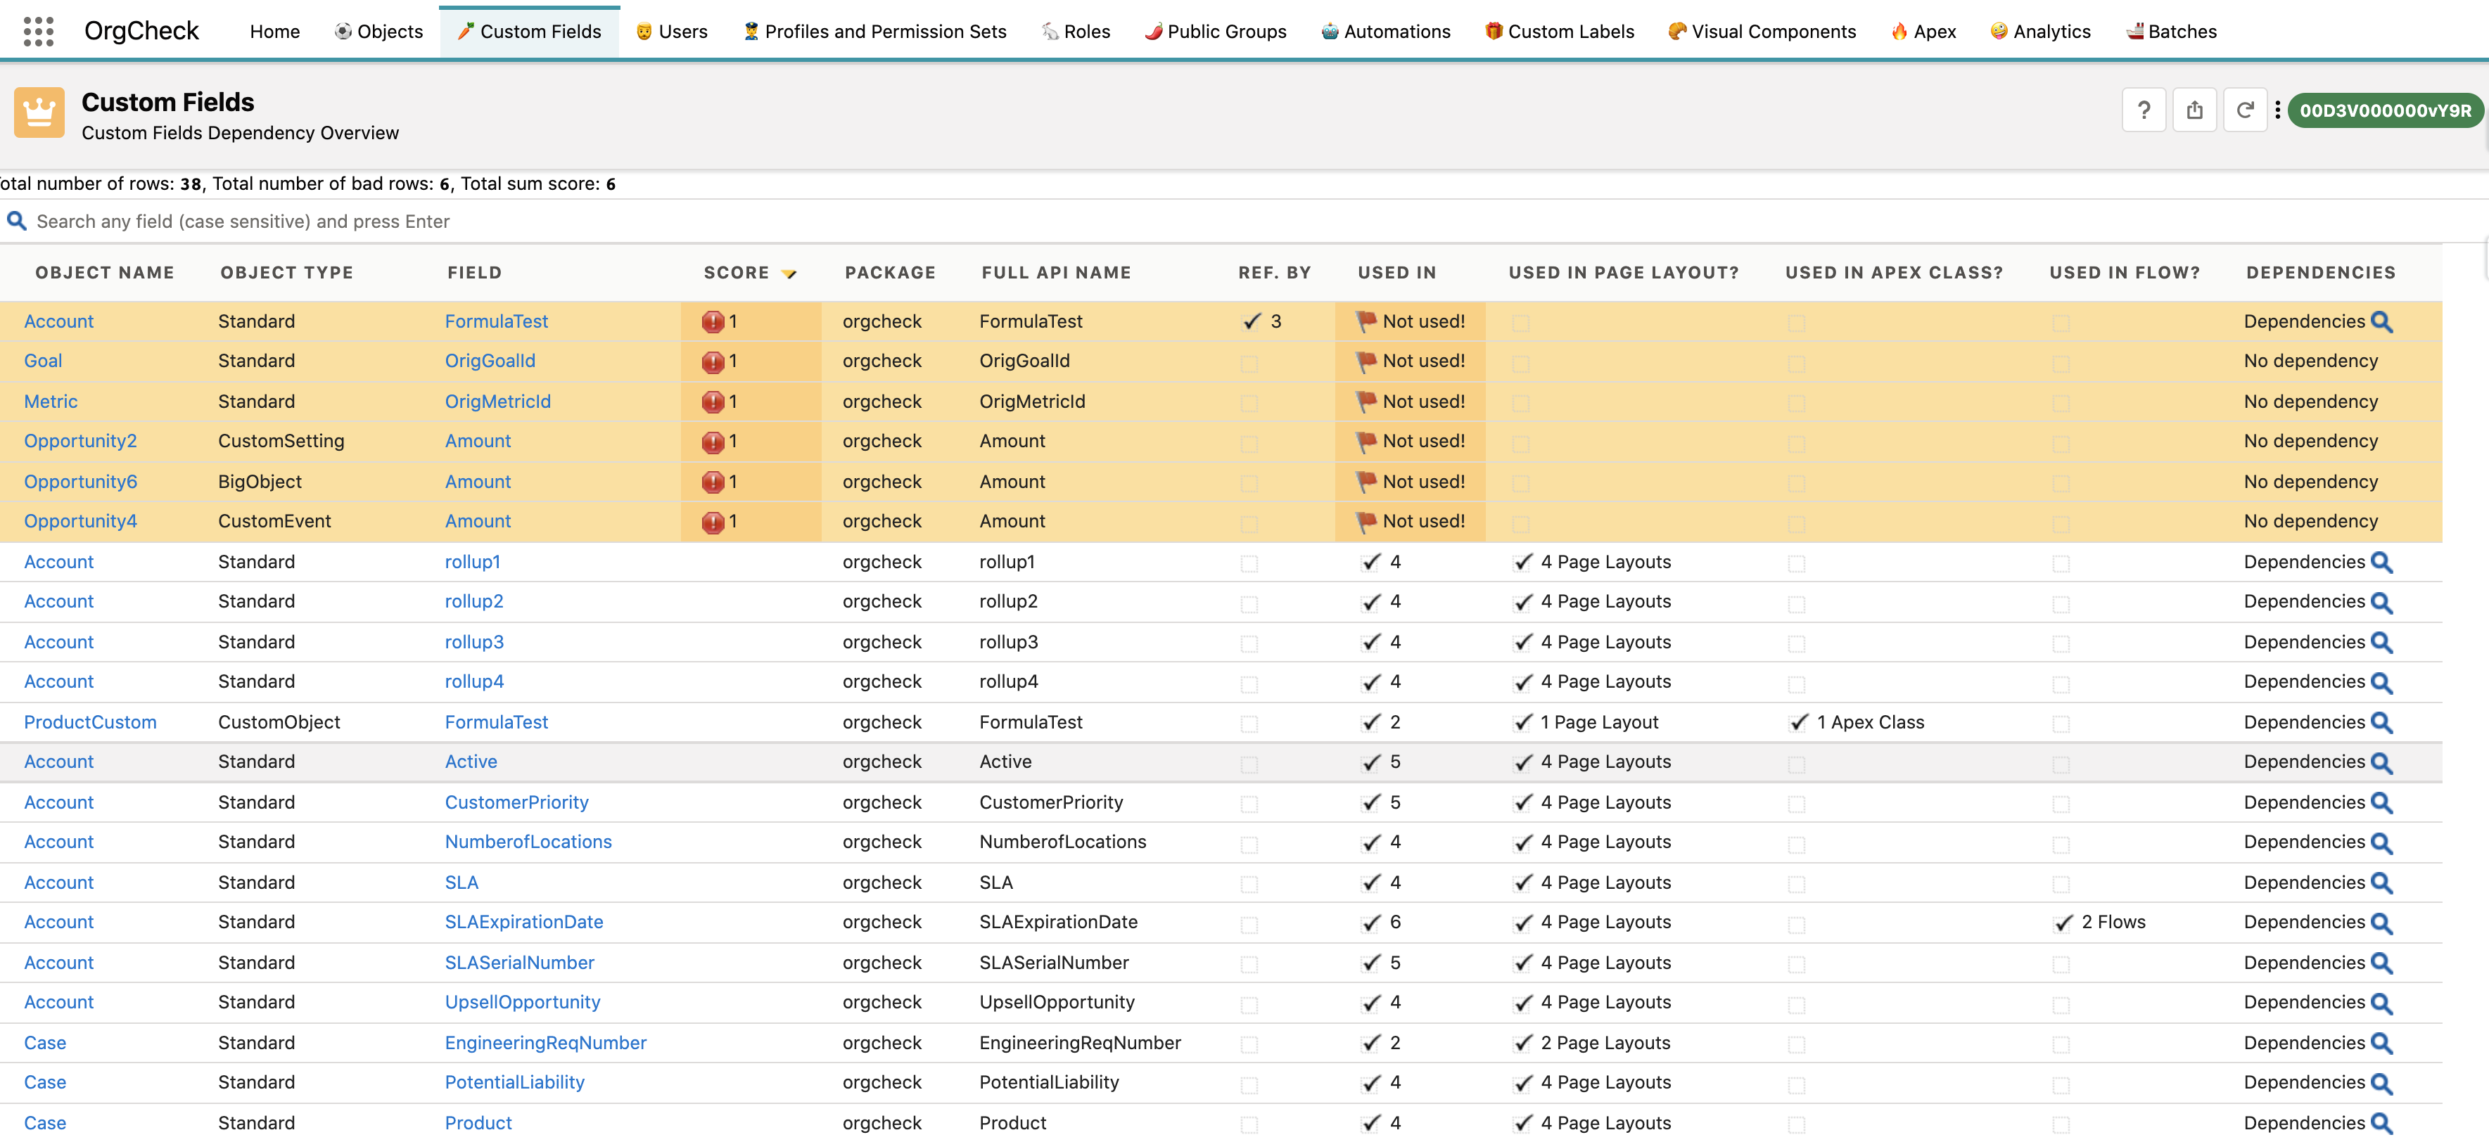This screenshot has height=1142, width=2489.
Task: Click the crown icon next to Custom Fields title
Action: [39, 112]
